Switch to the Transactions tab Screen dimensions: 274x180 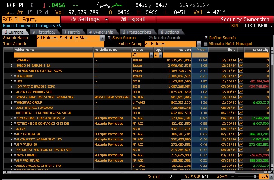[137, 32]
